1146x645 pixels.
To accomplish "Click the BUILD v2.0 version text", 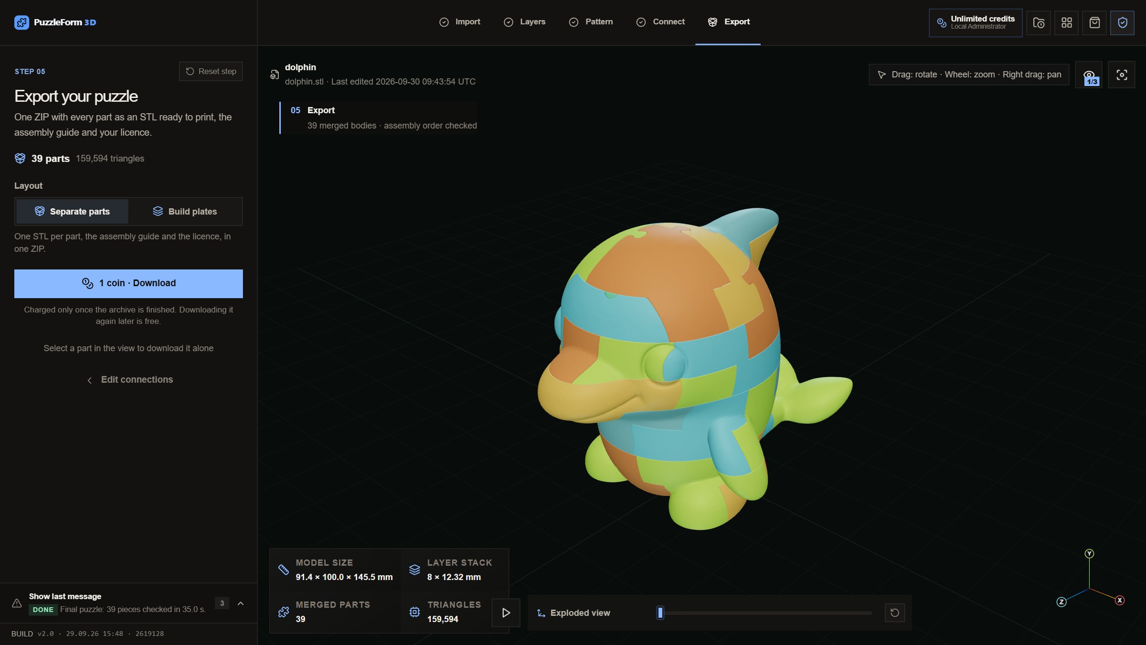I will (x=87, y=634).
